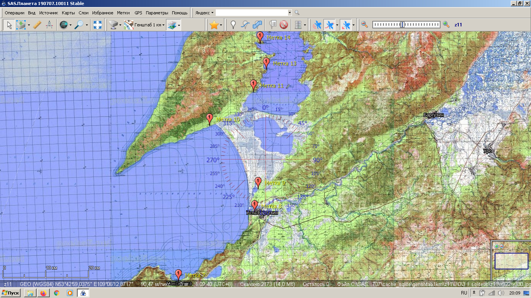
Task: Open the Генштаб 1 км map selector
Action: pyautogui.click(x=144, y=25)
